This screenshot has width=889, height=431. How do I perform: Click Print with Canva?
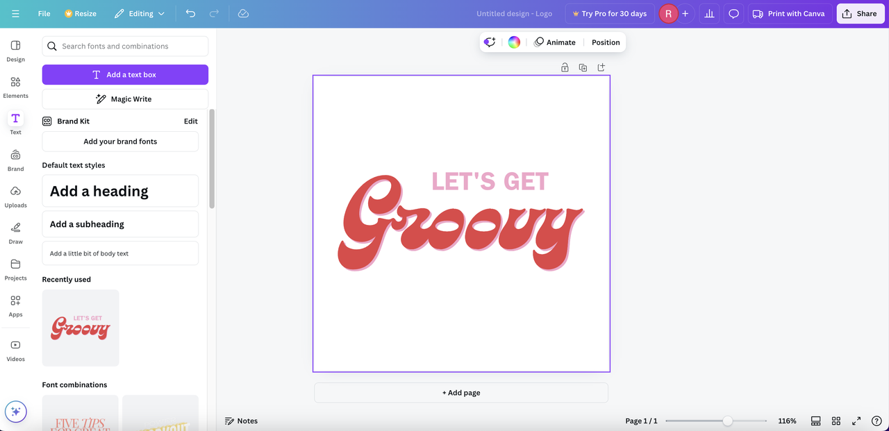(x=789, y=14)
